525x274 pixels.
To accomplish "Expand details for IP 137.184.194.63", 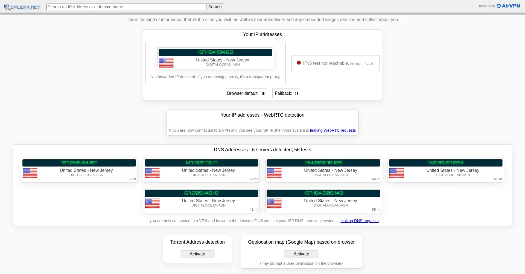I will pos(215,52).
